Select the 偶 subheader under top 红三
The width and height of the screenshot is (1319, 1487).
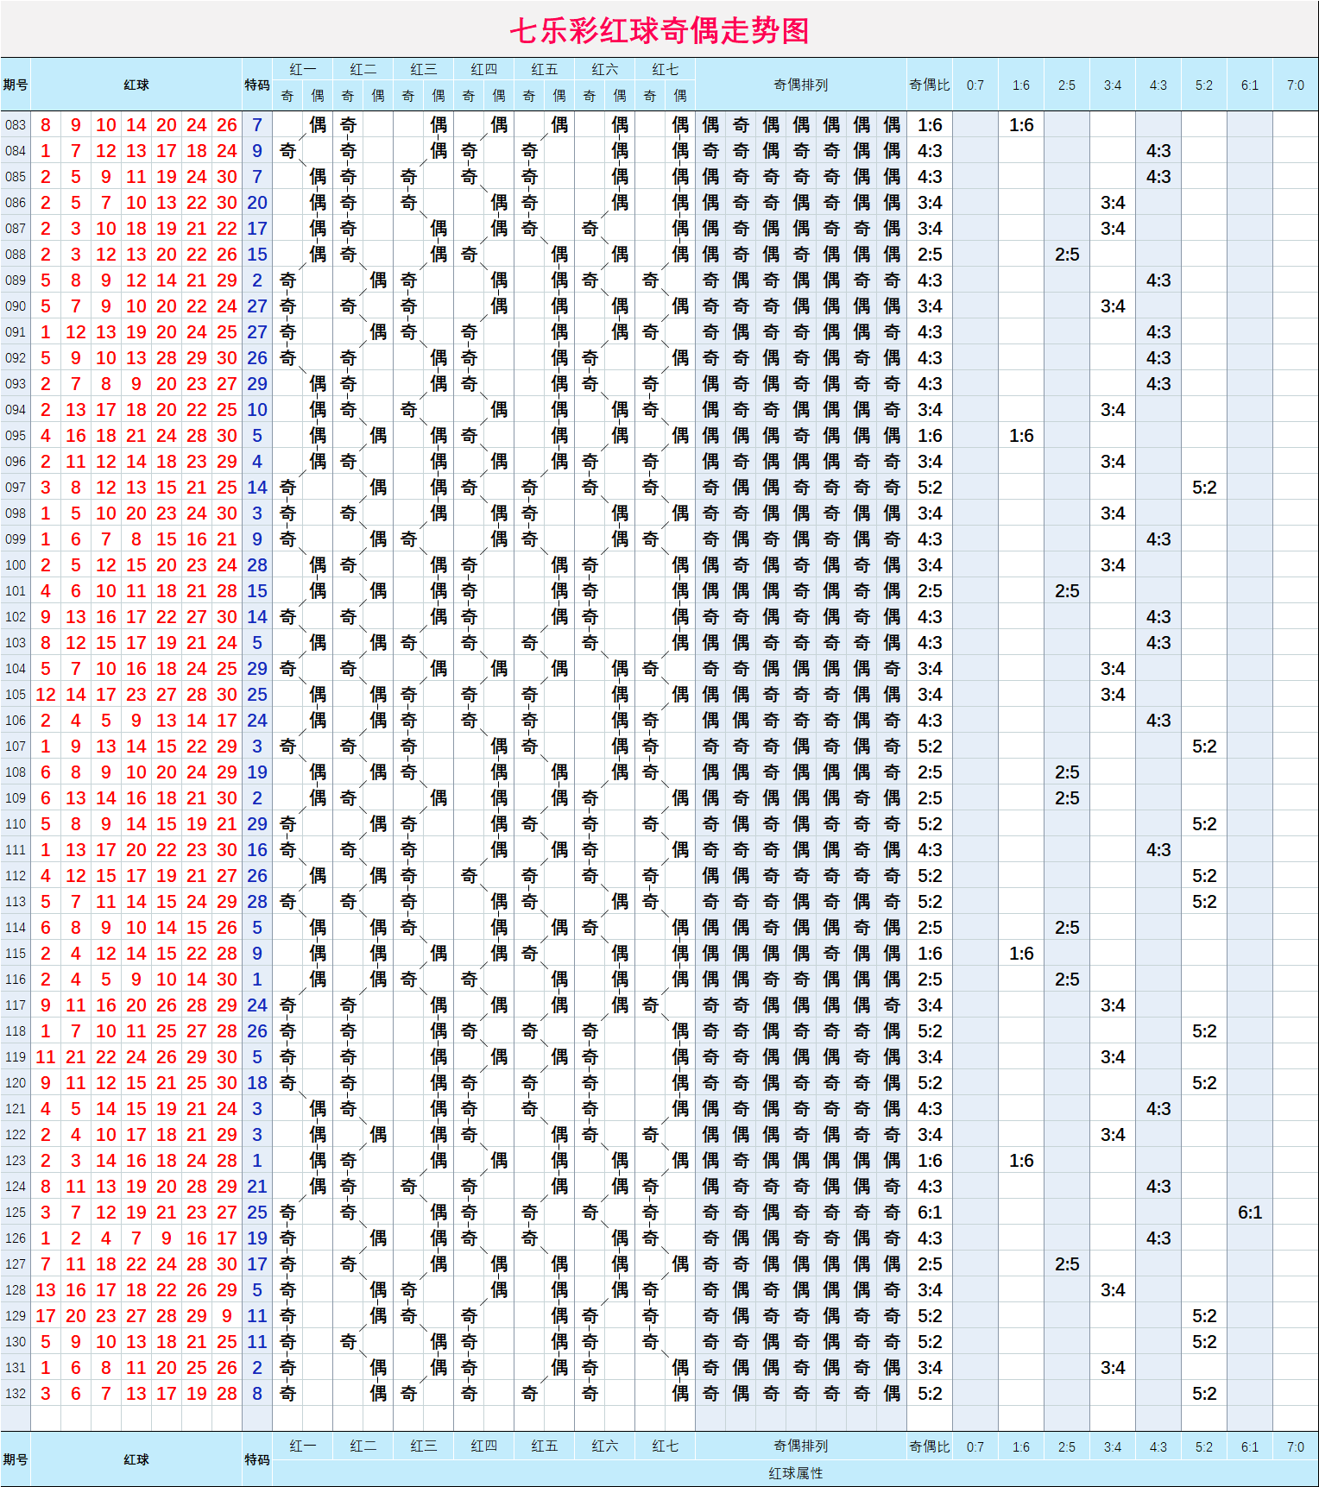click(x=439, y=96)
